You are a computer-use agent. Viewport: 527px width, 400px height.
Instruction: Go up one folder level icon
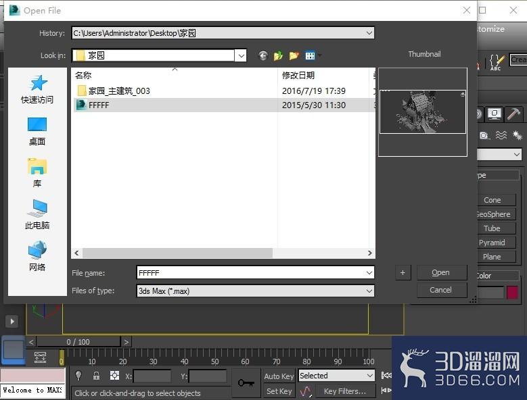[x=278, y=55]
